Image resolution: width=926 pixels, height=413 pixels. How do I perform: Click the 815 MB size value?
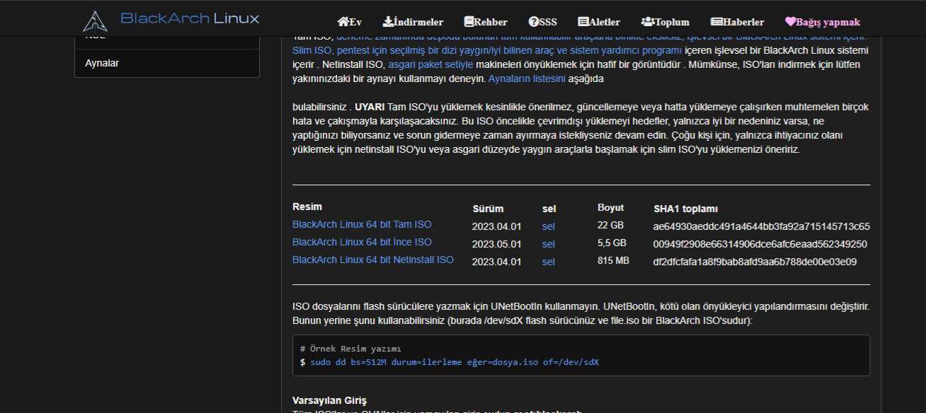613,260
